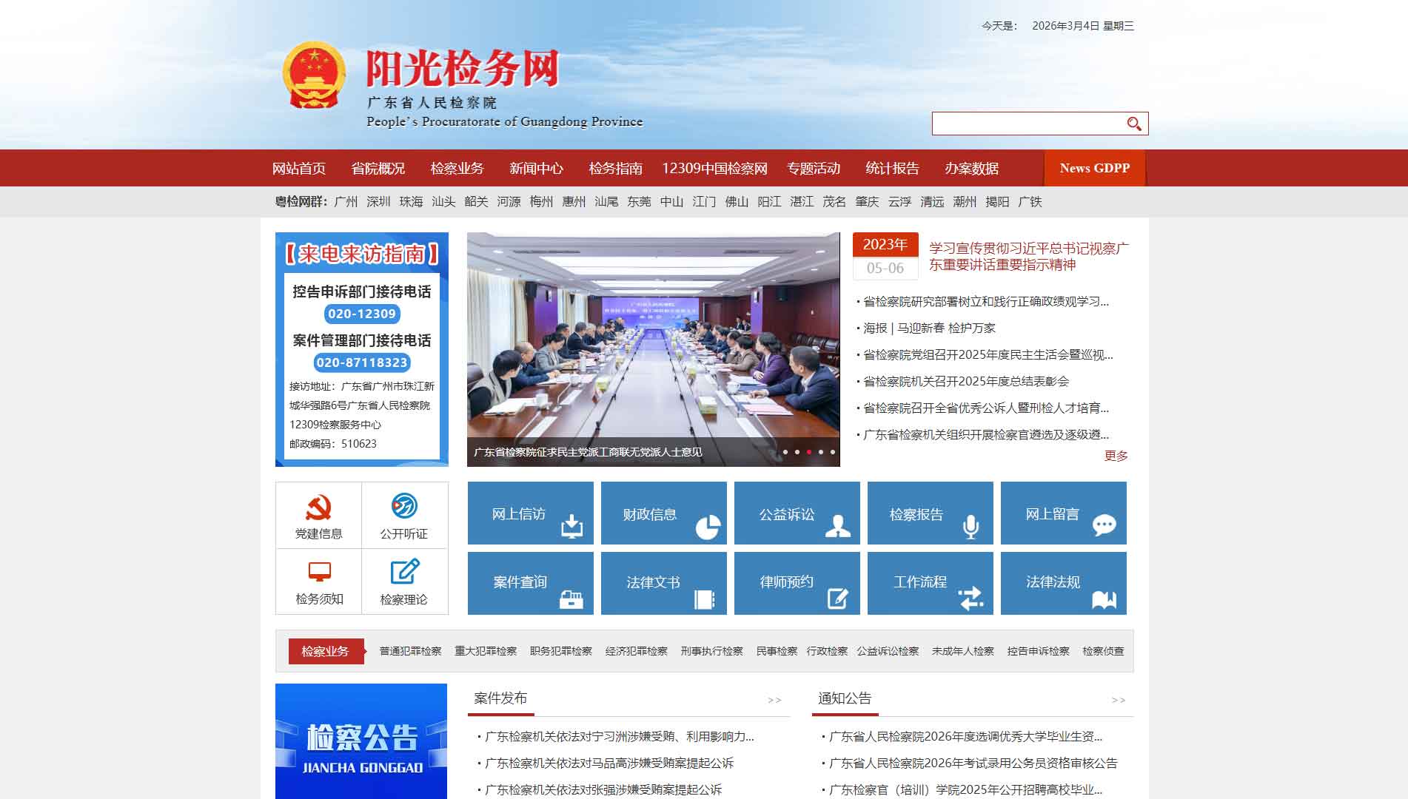The width and height of the screenshot is (1408, 799).
Task: Open the 工作流程 arrows tile
Action: pos(931,583)
